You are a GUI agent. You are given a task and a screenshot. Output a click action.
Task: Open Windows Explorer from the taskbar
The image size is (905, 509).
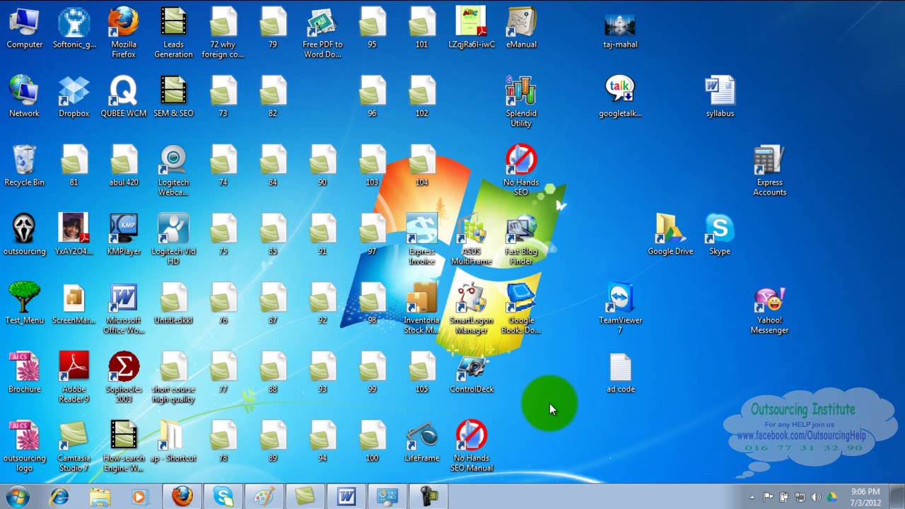[100, 497]
